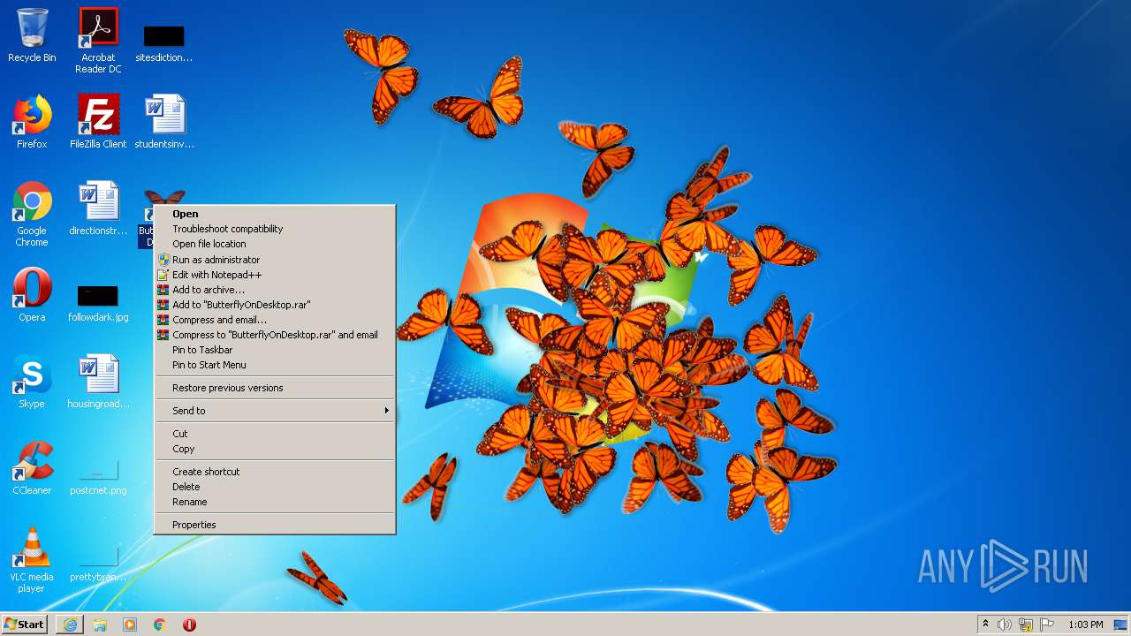This screenshot has width=1131, height=636.
Task: Select prettybran desktop file icon
Action: point(98,564)
